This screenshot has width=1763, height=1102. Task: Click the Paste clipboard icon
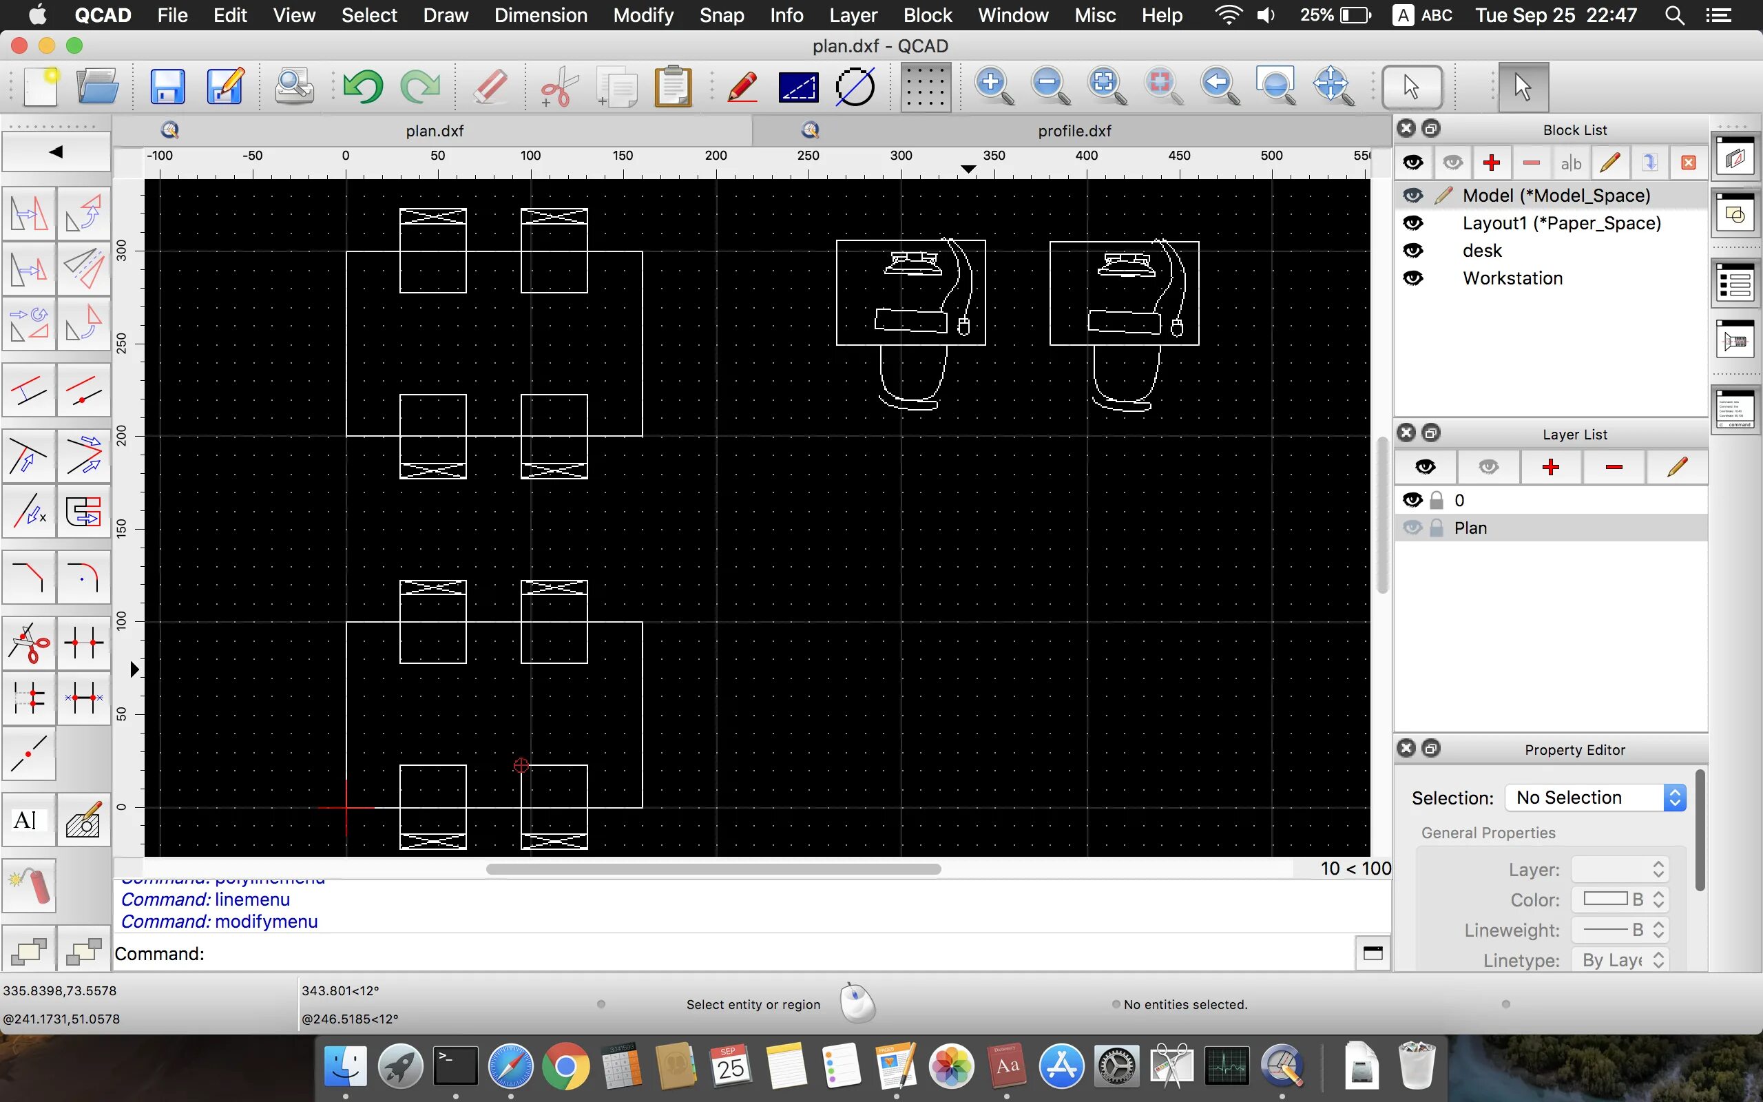click(672, 87)
